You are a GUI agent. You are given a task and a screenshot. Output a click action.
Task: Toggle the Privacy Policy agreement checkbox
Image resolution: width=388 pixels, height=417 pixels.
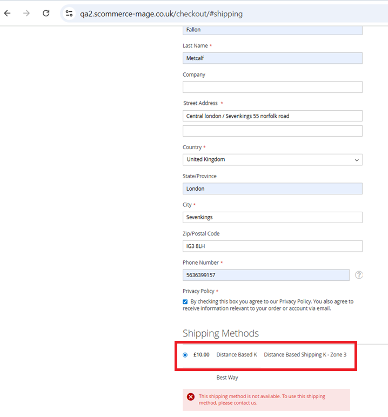(185, 302)
